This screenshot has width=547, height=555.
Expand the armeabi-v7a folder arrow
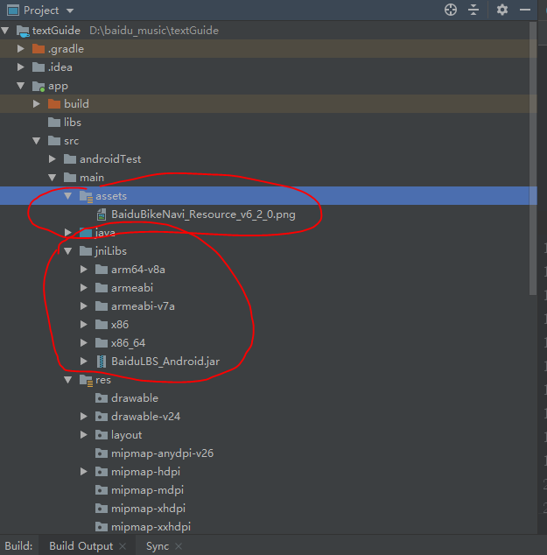[x=84, y=306]
